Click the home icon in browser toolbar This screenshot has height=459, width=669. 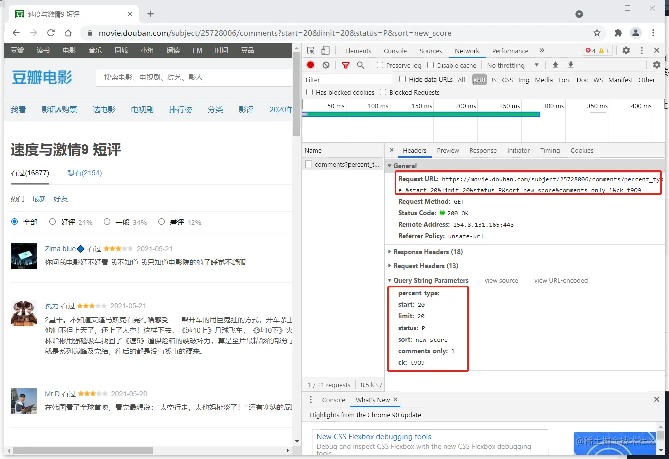point(68,33)
